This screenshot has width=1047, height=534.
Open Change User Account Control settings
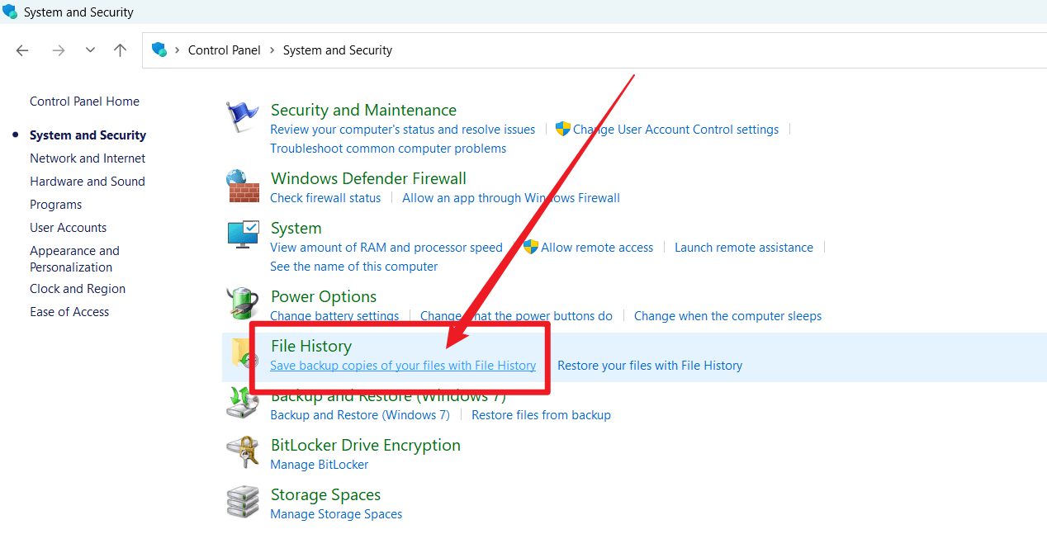coord(675,130)
